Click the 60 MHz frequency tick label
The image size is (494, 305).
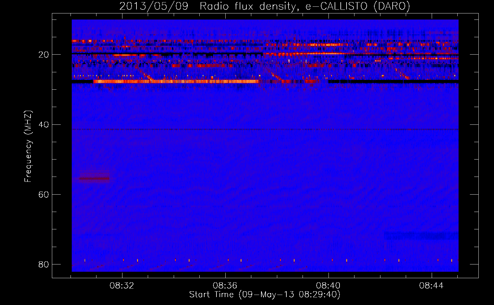[44, 194]
